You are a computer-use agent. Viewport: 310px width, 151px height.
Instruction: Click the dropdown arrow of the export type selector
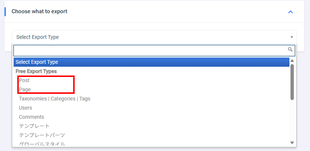pyautogui.click(x=292, y=37)
